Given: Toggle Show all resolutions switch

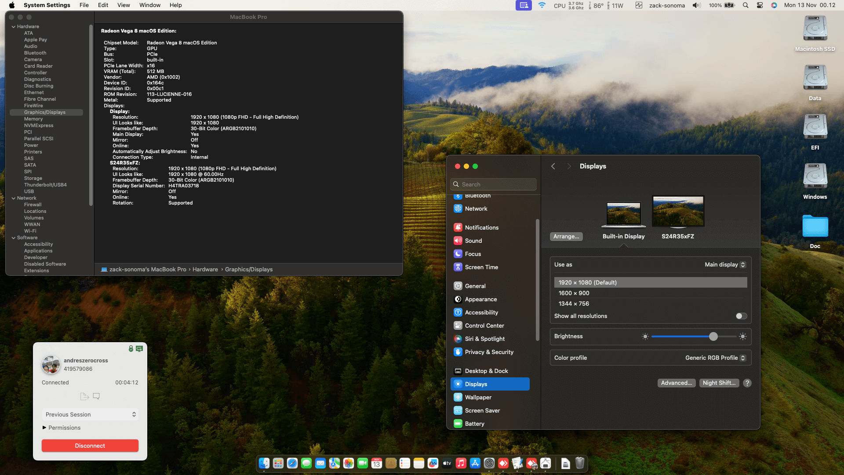Looking at the screenshot, I should (x=741, y=316).
